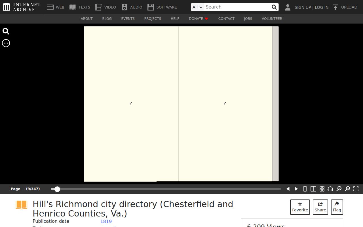
Task: Open the book reader search panel
Action: (x=6, y=31)
